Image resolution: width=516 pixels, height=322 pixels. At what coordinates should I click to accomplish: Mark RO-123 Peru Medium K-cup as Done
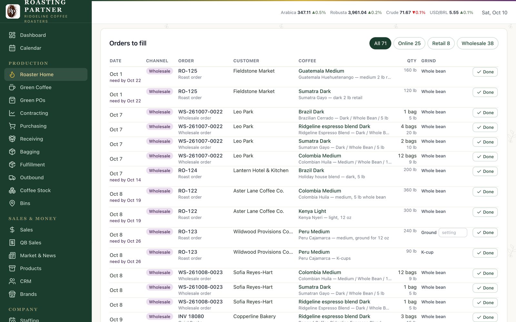pos(485,253)
